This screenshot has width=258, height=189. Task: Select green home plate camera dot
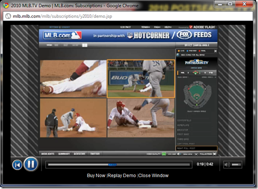pos(197,105)
